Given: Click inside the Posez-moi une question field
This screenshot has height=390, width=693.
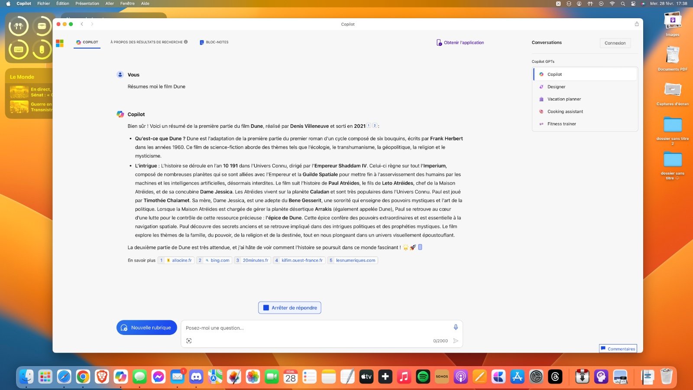Looking at the screenshot, I should pyautogui.click(x=303, y=328).
